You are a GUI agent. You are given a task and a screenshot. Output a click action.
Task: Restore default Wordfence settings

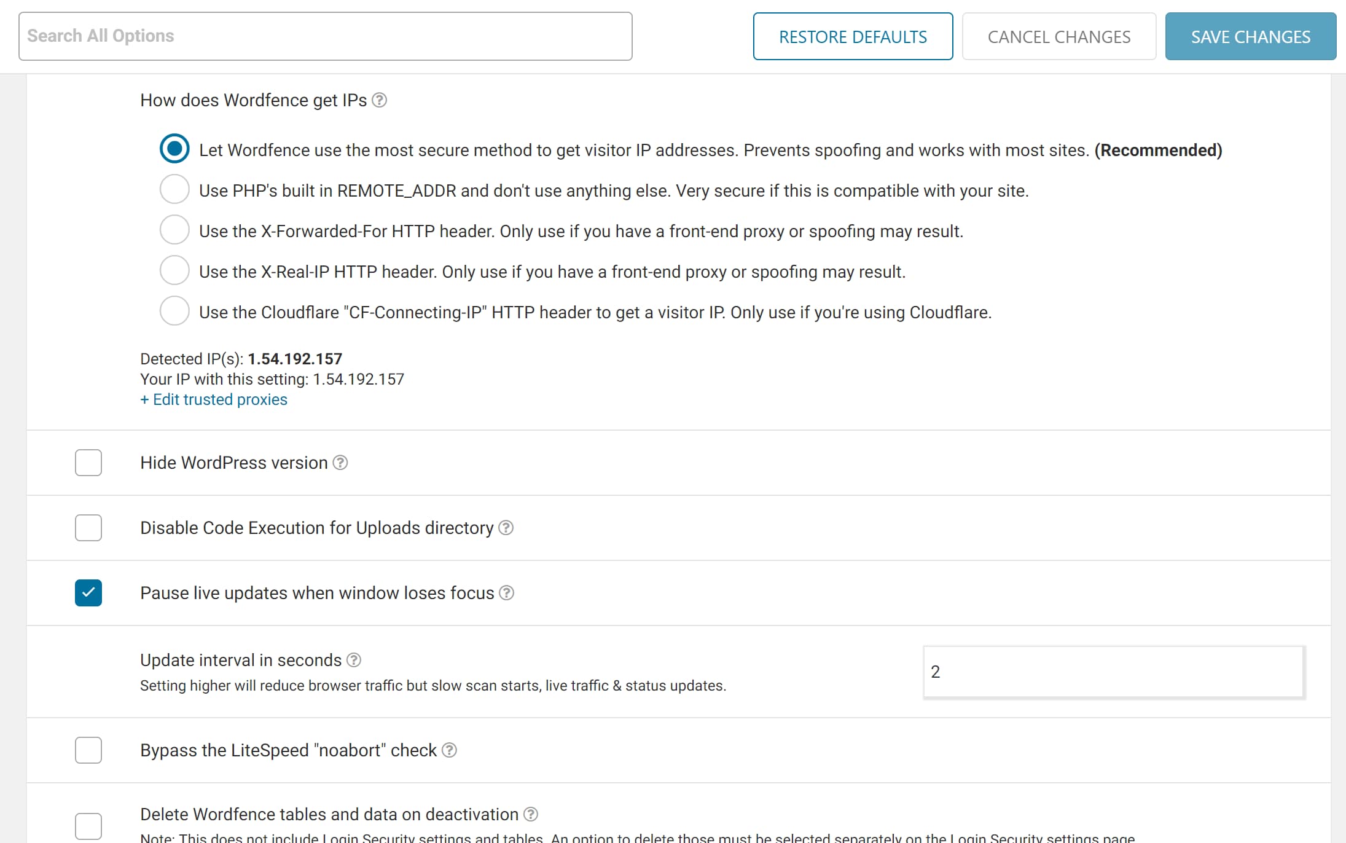pos(853,36)
